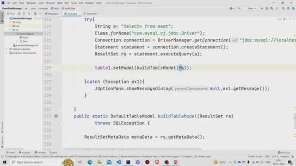Open project panel options gear

pos(35,14)
